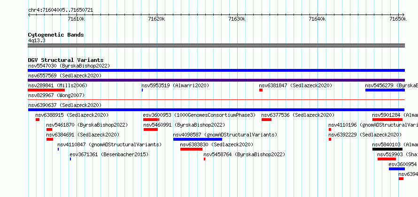Screen dimensions: 418x197
Task: Click the Cytogenetic Bands track title
Action: click(56, 35)
